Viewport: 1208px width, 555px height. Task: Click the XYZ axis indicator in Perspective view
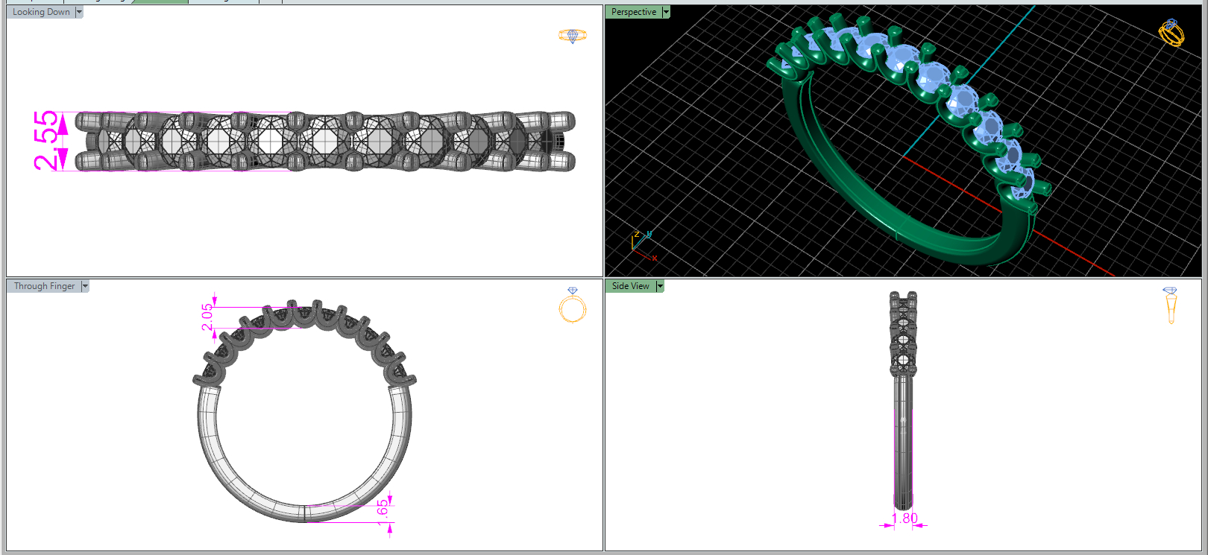[643, 245]
